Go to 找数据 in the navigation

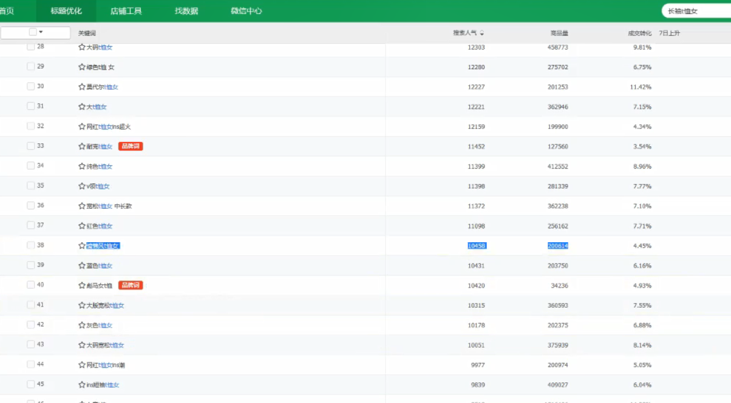186,11
